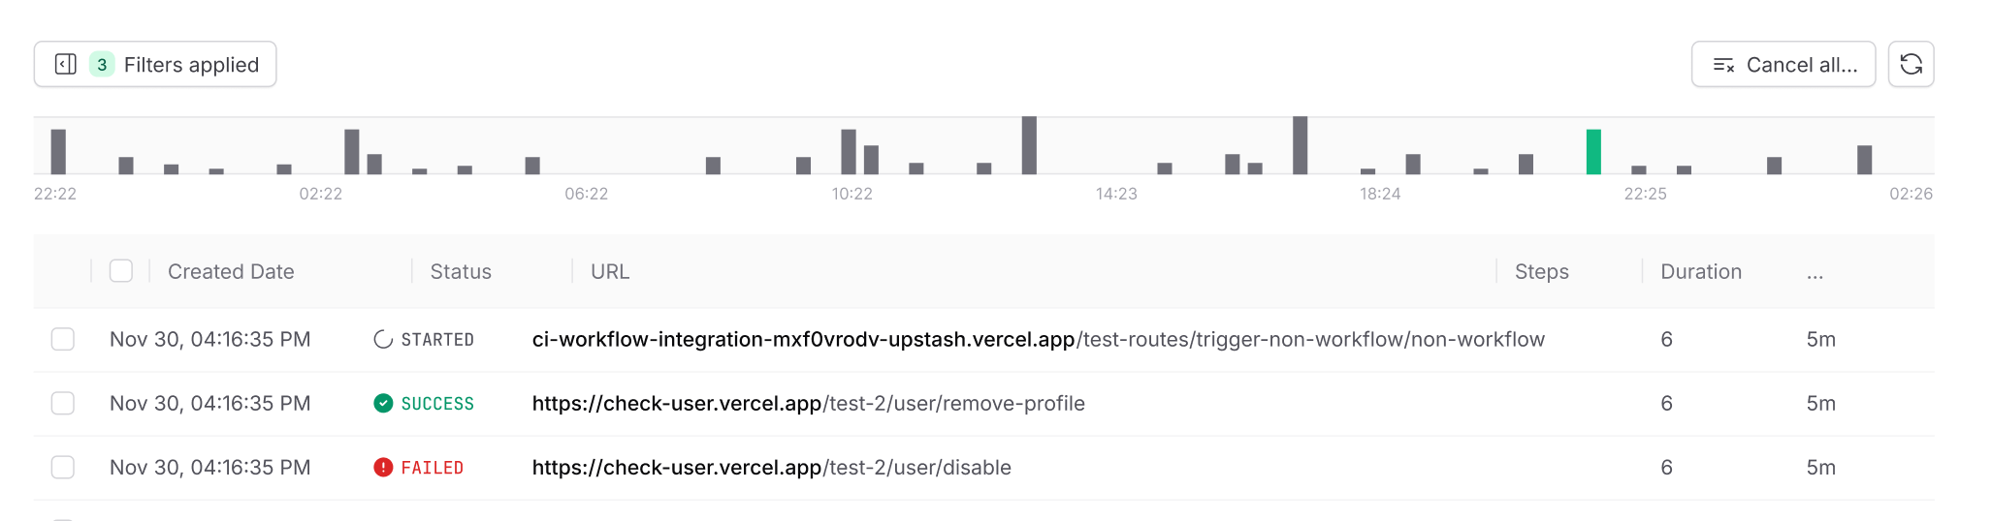This screenshot has height=521, width=1992.
Task: Sort by the Created Date column header
Action: (231, 272)
